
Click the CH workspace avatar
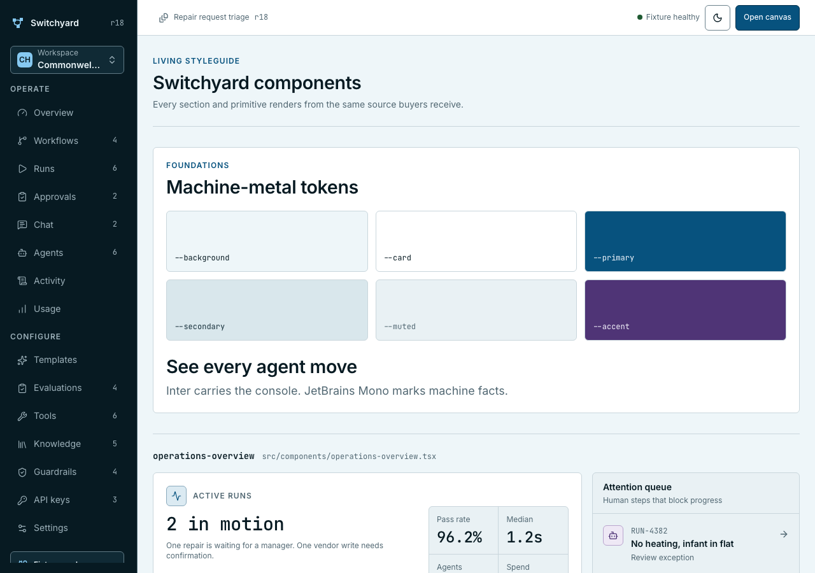coord(25,60)
